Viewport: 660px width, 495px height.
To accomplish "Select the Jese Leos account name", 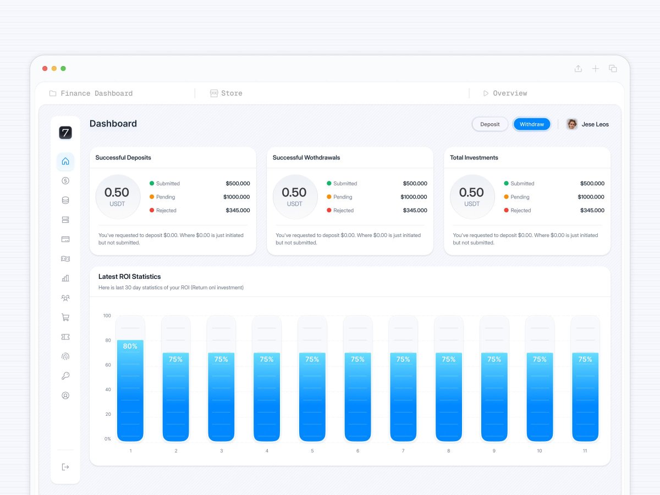I will point(596,124).
